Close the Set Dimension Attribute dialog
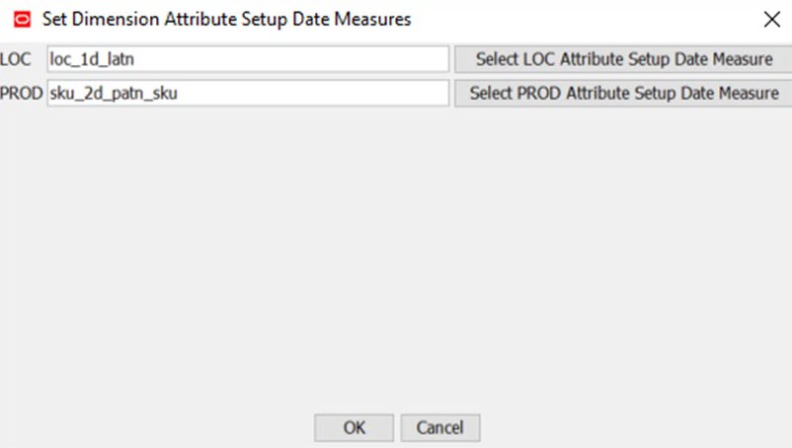The width and height of the screenshot is (792, 448). [771, 19]
